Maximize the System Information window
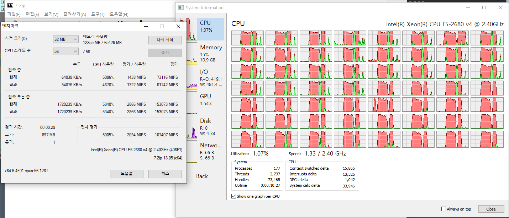509x218 pixels. point(484,7)
